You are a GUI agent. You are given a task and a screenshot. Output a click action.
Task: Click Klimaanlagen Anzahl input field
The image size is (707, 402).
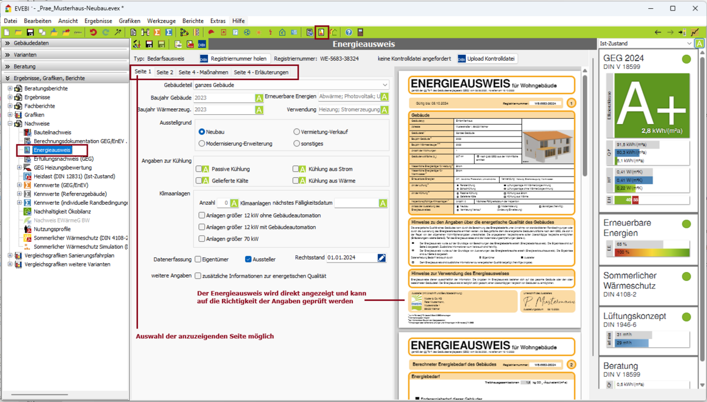(223, 203)
